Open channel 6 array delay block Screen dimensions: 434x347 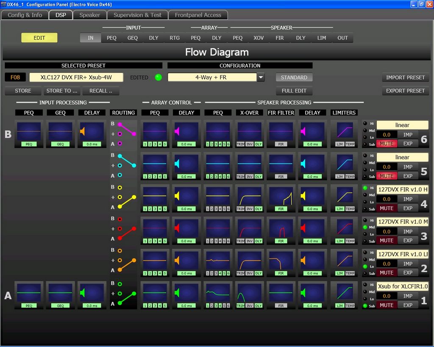click(186, 134)
